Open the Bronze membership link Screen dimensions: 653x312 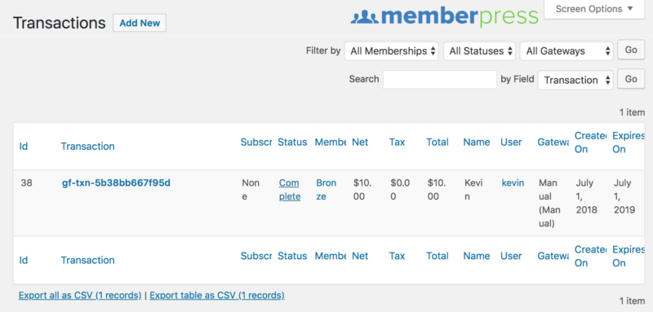326,190
